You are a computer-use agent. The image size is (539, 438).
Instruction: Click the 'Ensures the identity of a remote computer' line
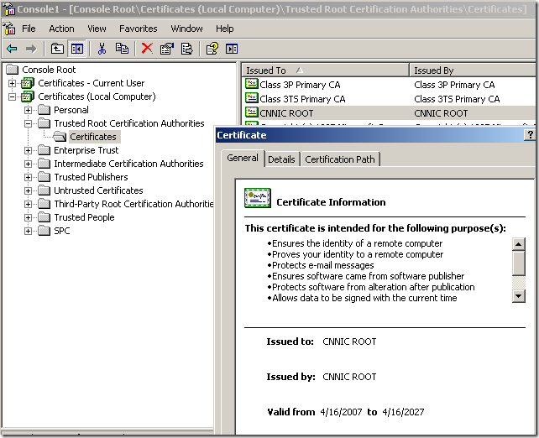355,243
